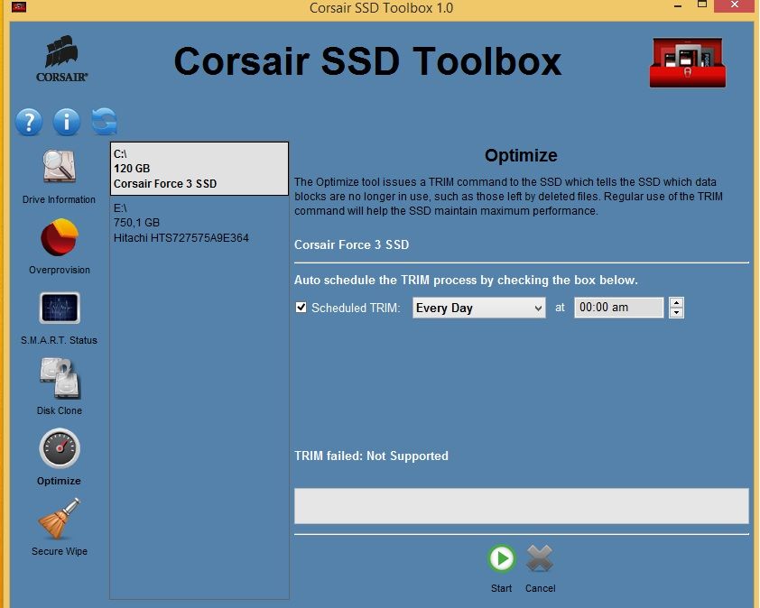The image size is (760, 608).
Task: Open the Help question mark icon
Action: 29,121
